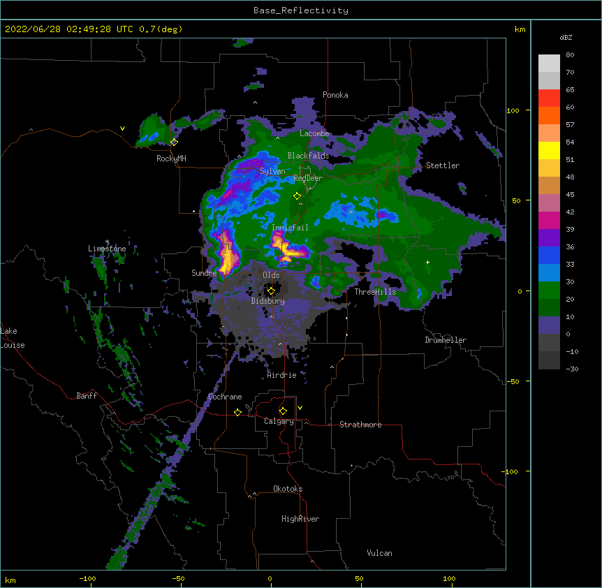Click the HighRiver town label
Image resolution: width=602 pixels, height=588 pixels.
(300, 519)
